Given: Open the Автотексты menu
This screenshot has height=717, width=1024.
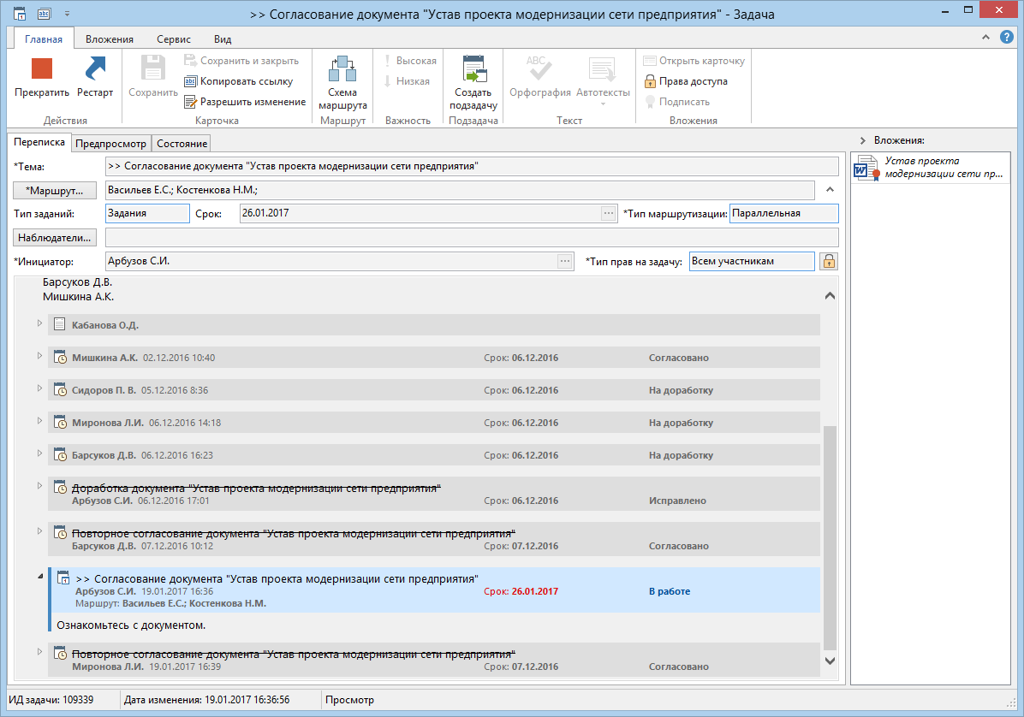Looking at the screenshot, I should pyautogui.click(x=603, y=81).
